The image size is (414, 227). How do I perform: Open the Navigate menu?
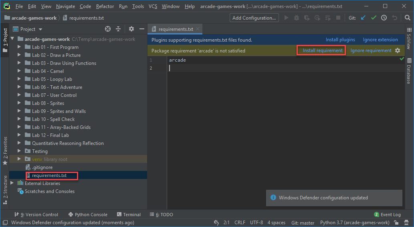65,6
